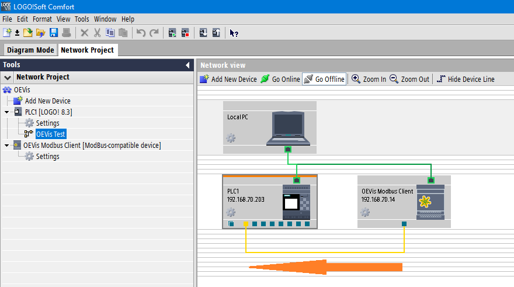Click the Zoom In button
The width and height of the screenshot is (514, 287).
pyautogui.click(x=369, y=79)
